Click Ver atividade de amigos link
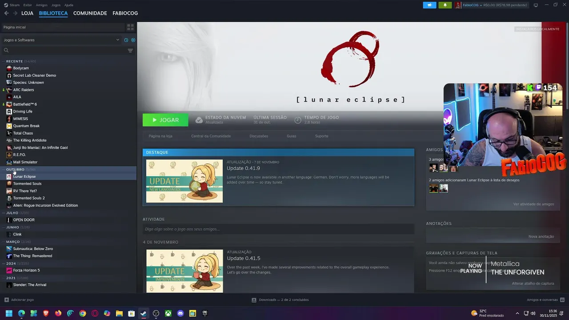Image resolution: width=569 pixels, height=320 pixels. pos(533,204)
